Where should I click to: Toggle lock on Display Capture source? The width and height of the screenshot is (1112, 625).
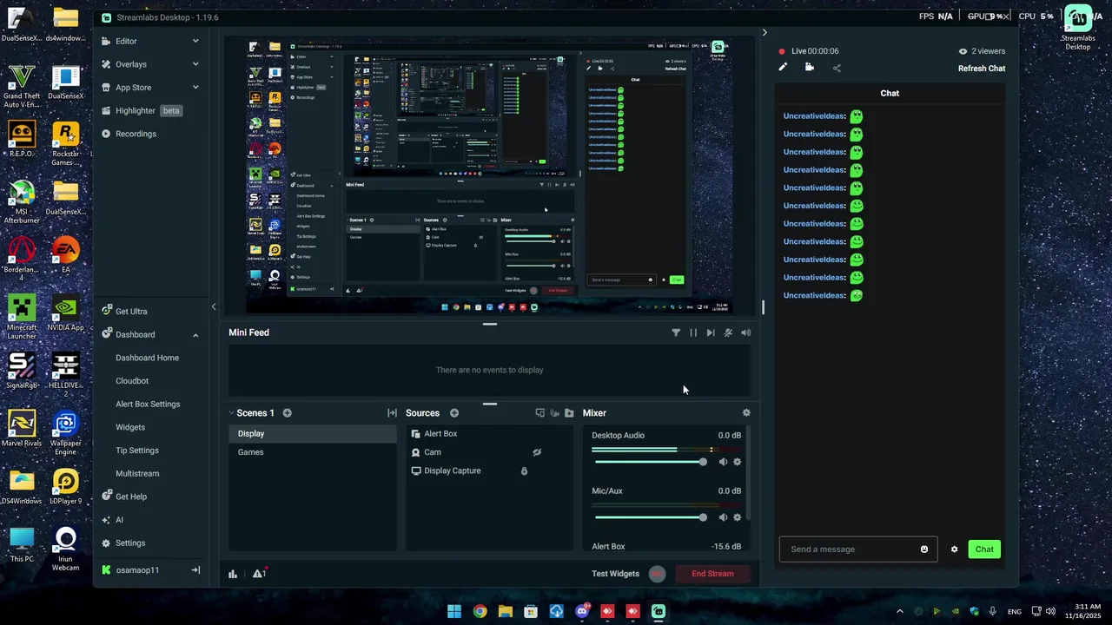point(524,470)
